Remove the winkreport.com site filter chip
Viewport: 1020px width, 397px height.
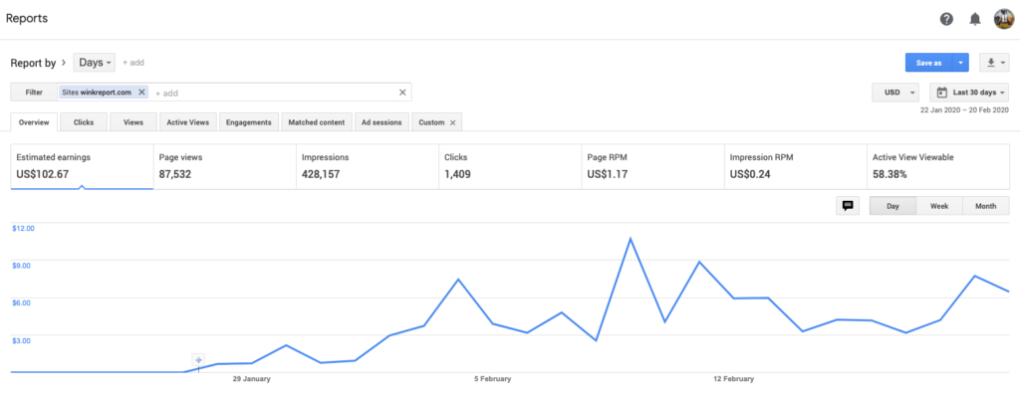point(141,93)
